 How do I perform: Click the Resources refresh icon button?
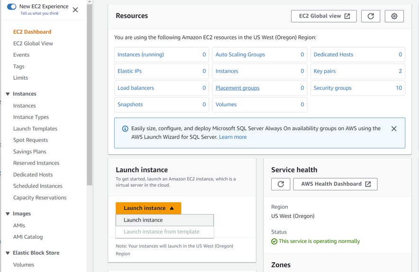click(371, 16)
